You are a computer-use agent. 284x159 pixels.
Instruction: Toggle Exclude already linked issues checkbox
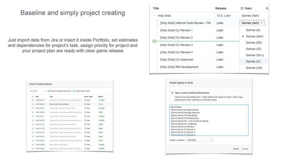tap(48, 91)
